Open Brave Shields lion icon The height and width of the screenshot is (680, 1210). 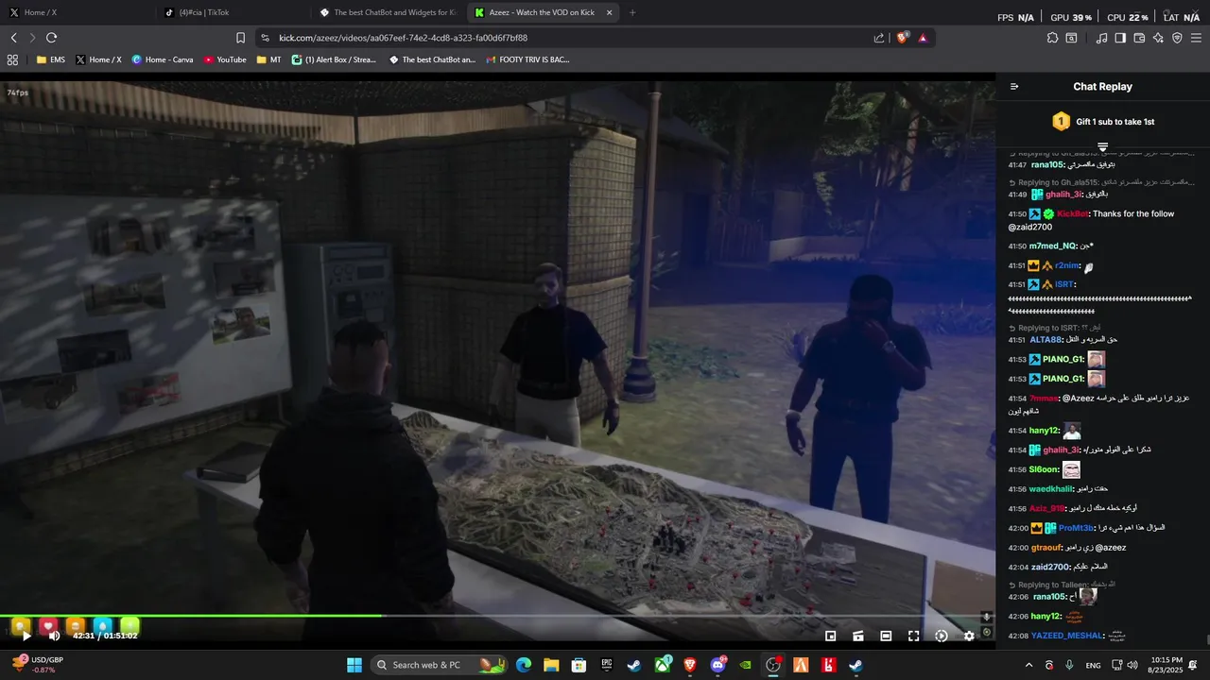point(902,38)
